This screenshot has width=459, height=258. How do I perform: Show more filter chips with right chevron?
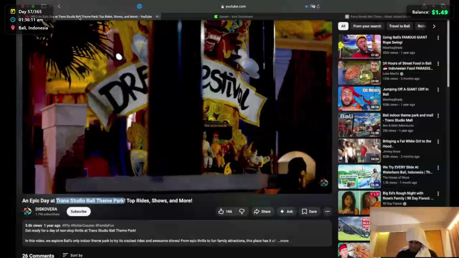coord(434,26)
